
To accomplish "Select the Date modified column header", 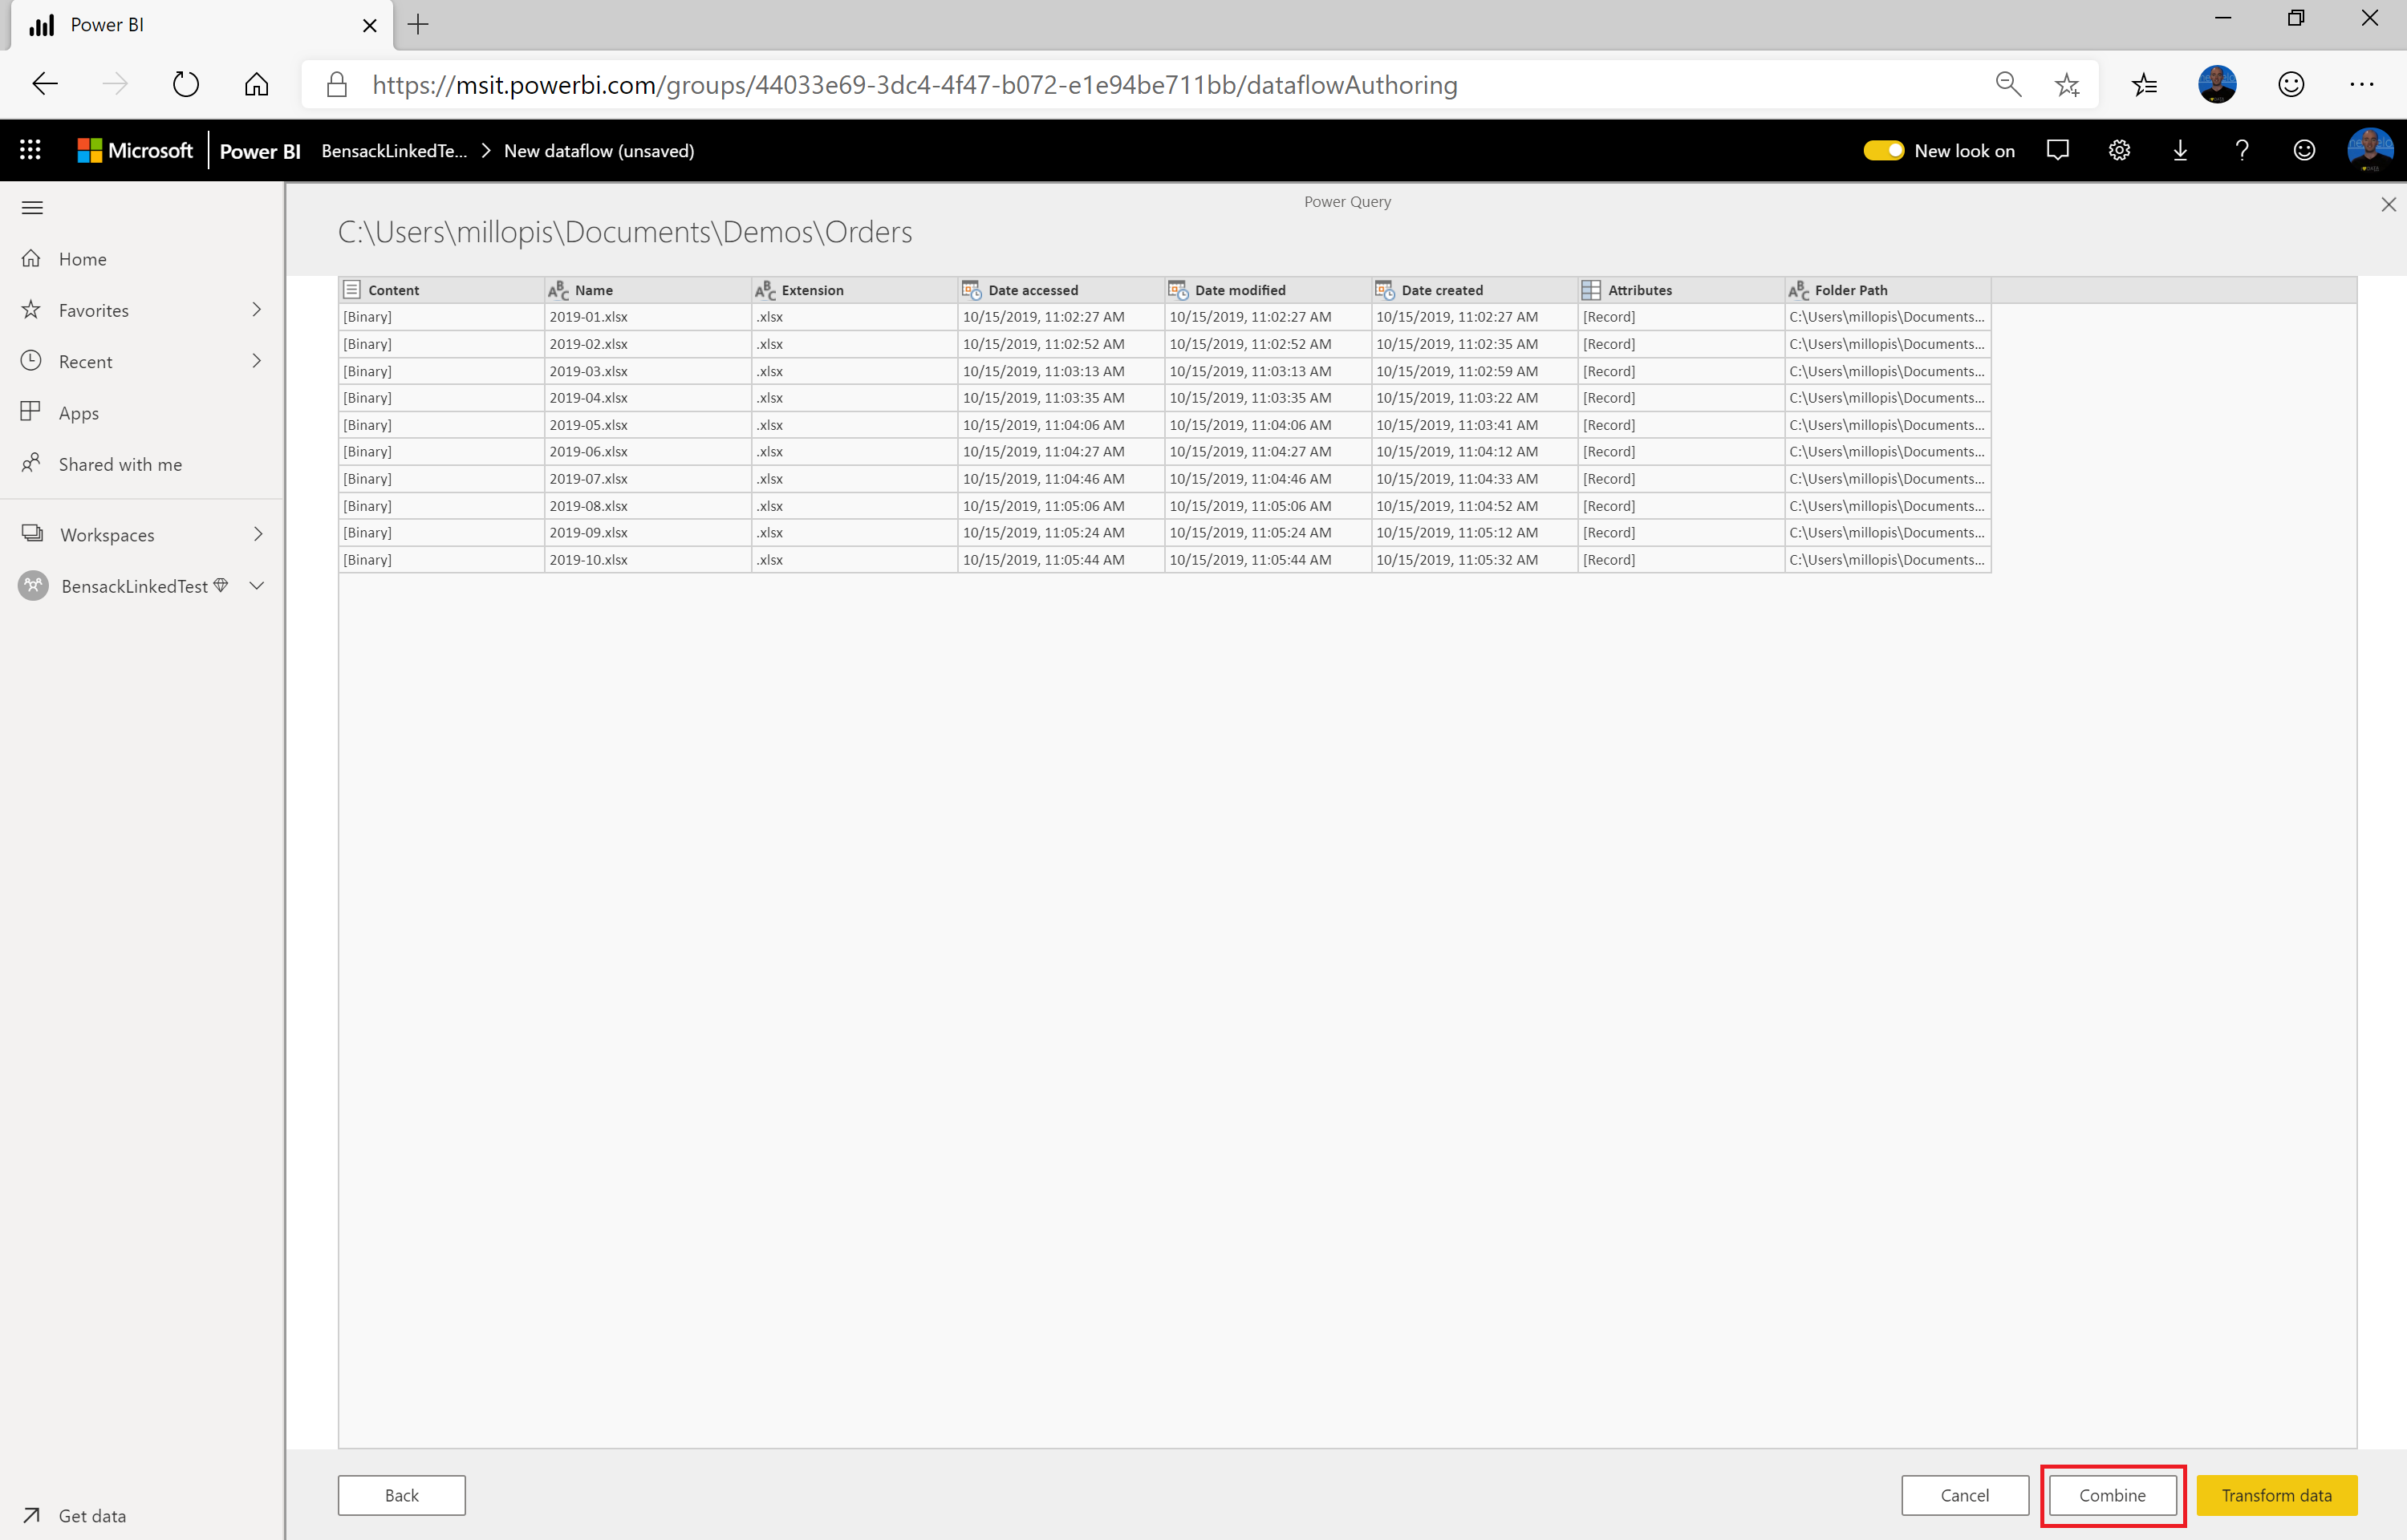I will click(x=1268, y=290).
